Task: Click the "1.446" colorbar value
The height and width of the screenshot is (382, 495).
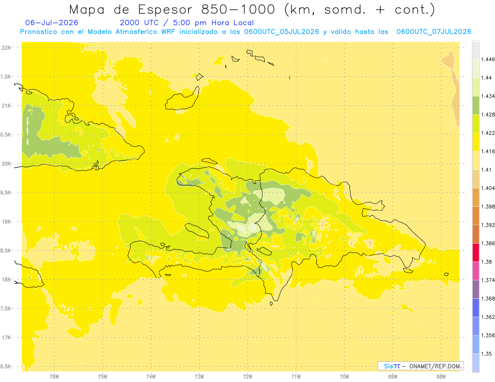Action: pyautogui.click(x=488, y=59)
